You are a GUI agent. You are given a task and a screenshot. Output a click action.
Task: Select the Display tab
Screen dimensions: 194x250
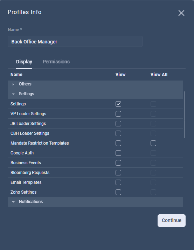click(24, 62)
